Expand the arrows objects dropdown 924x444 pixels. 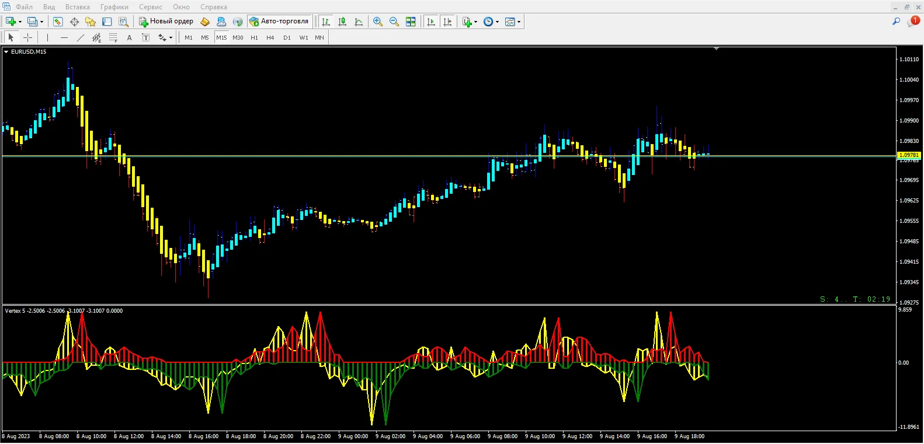(171, 38)
